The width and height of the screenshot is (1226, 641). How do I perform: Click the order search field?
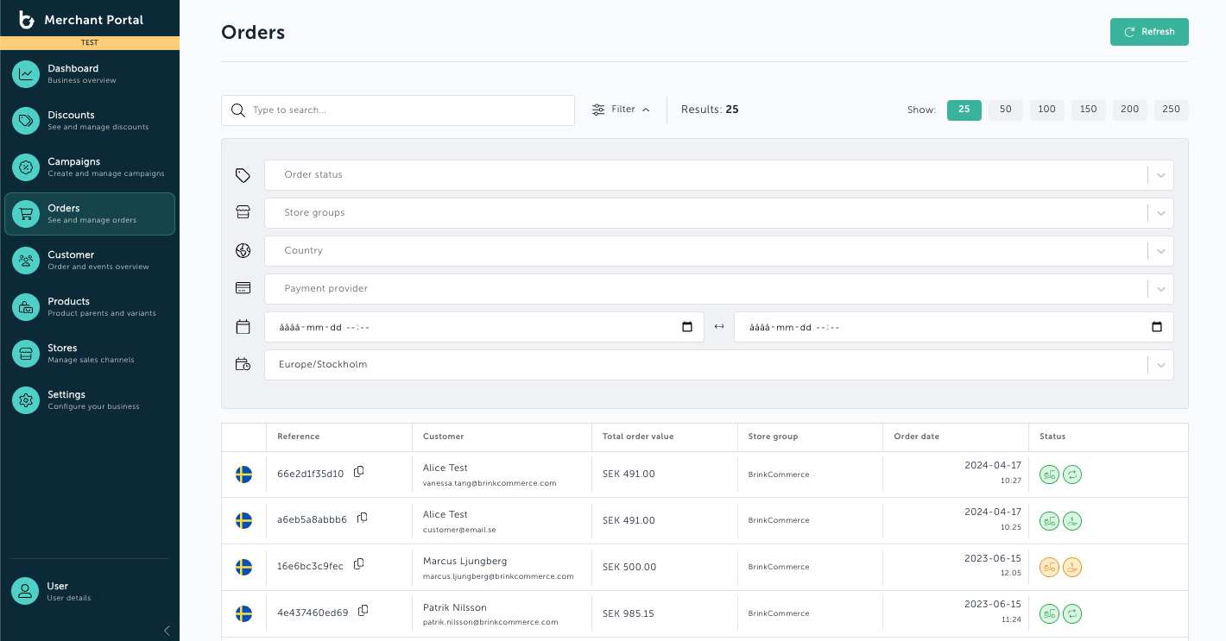pos(398,110)
